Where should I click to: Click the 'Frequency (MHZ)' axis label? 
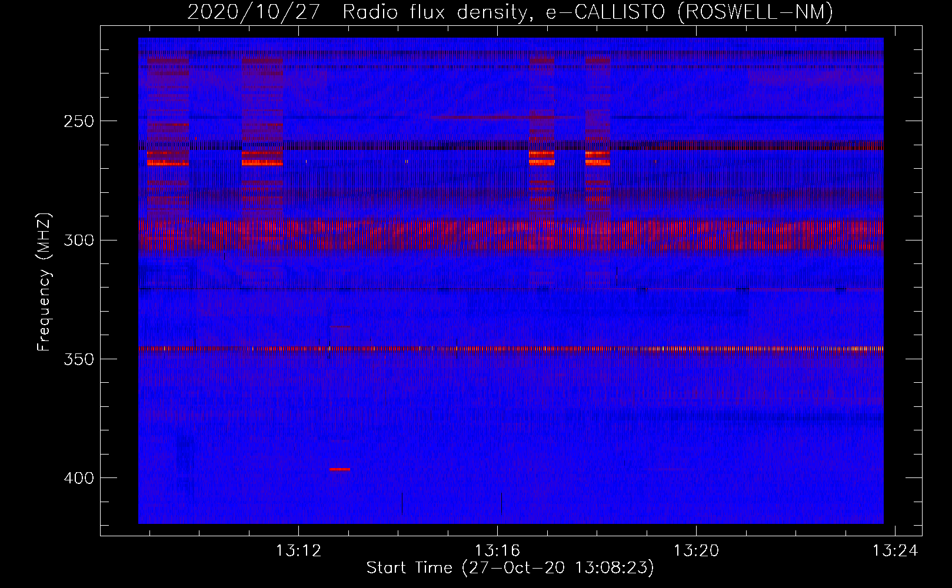45,282
